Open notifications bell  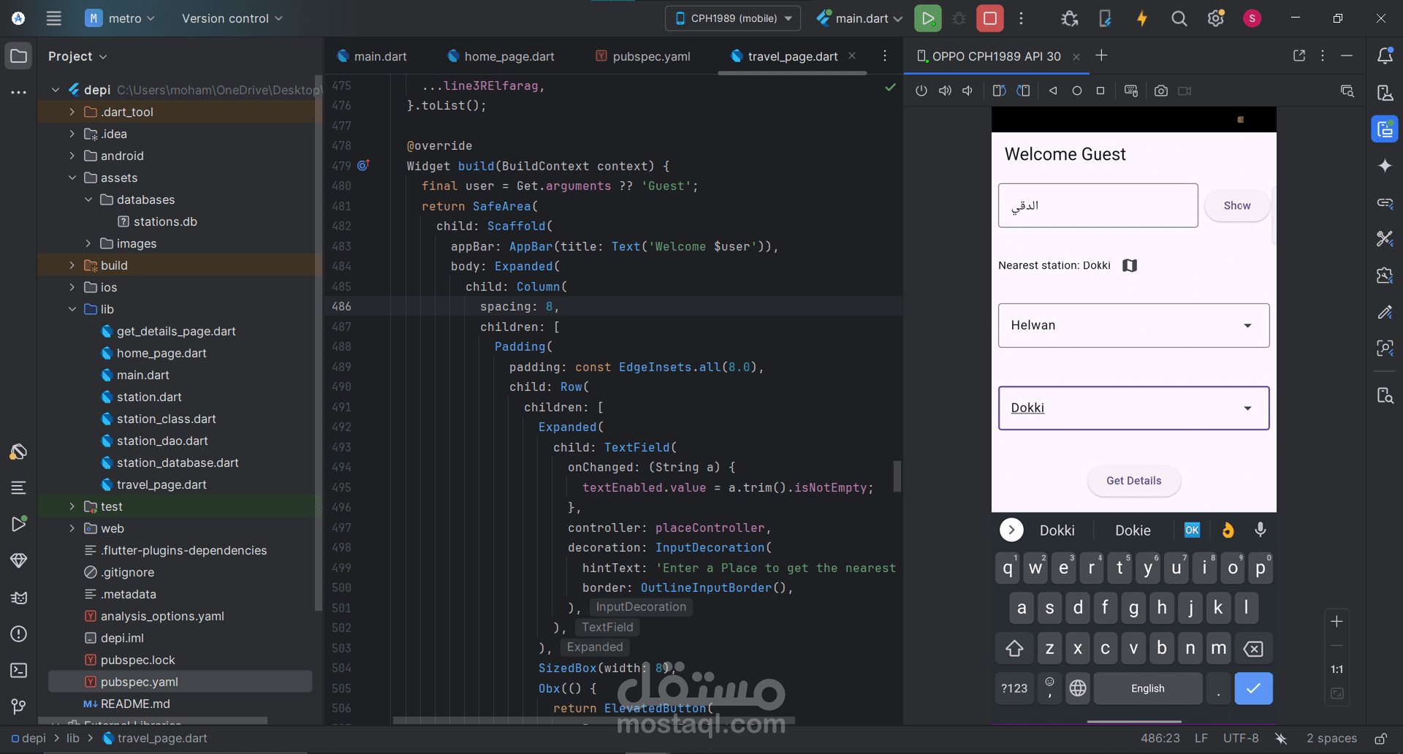point(1385,56)
